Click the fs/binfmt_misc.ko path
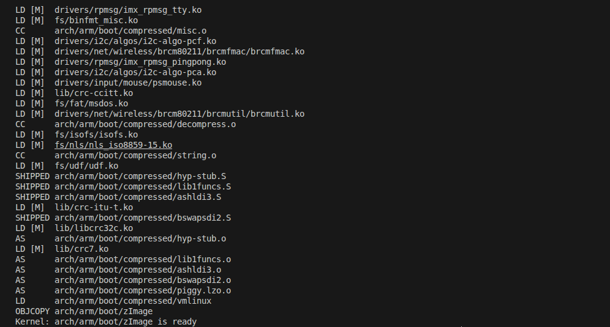The width and height of the screenshot is (610, 327). (96, 20)
